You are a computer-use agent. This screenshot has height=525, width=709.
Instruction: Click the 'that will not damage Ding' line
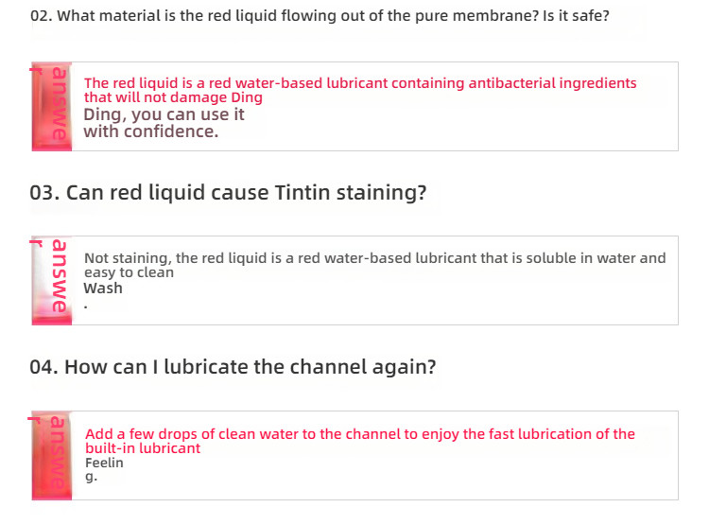point(173,97)
